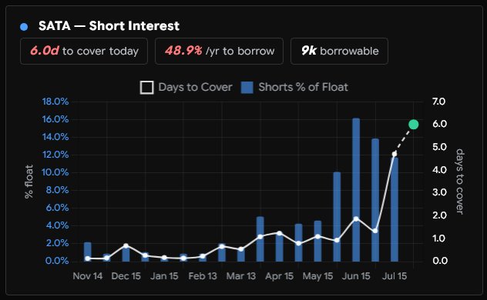
Task: Select the '48.9% /yr to borrow' badge
Action: 219,51
